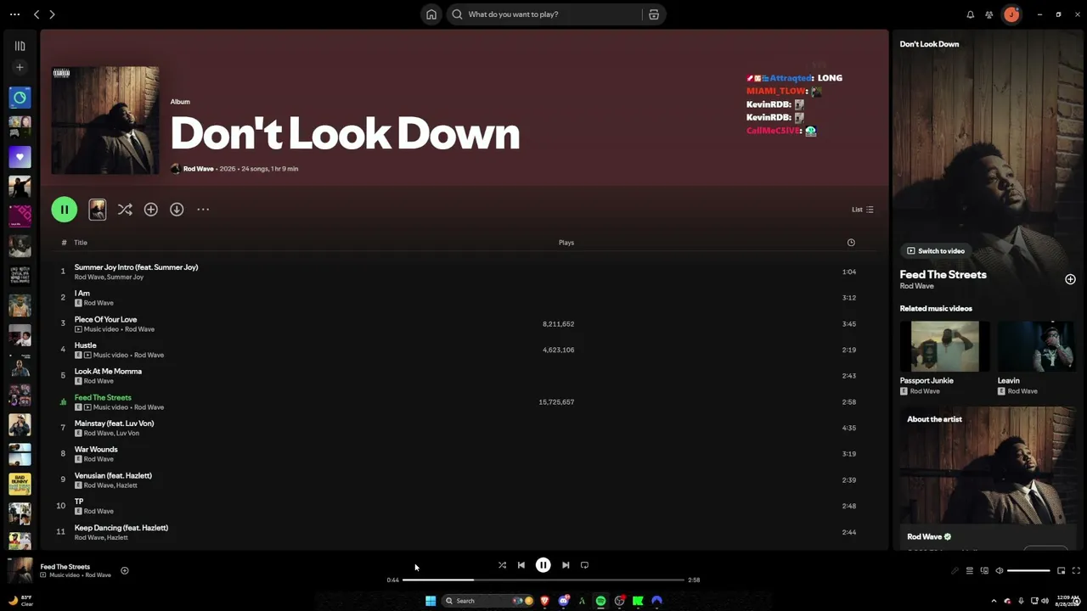Open the Bad Bunny playlist in the sidebar
Screen dimensions: 1087x611
tap(20, 484)
